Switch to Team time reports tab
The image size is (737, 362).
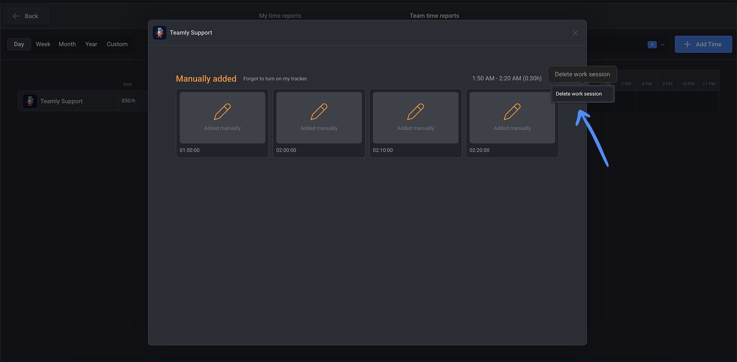(x=434, y=16)
